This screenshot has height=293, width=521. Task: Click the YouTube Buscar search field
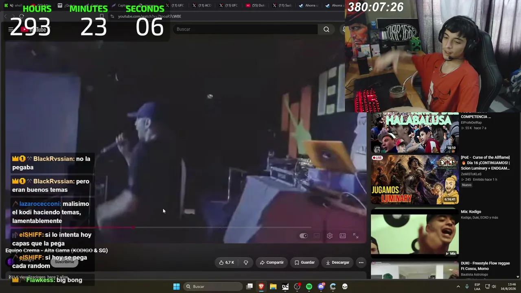pos(245,29)
